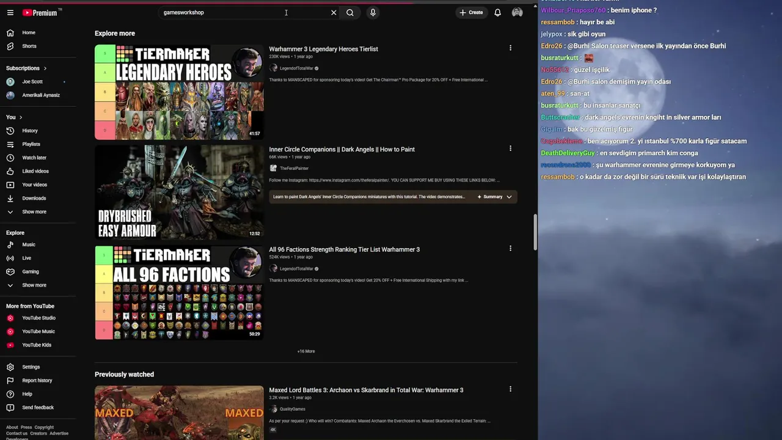Open more options for Inner Circle Companions video
The height and width of the screenshot is (440, 782).
pos(510,148)
